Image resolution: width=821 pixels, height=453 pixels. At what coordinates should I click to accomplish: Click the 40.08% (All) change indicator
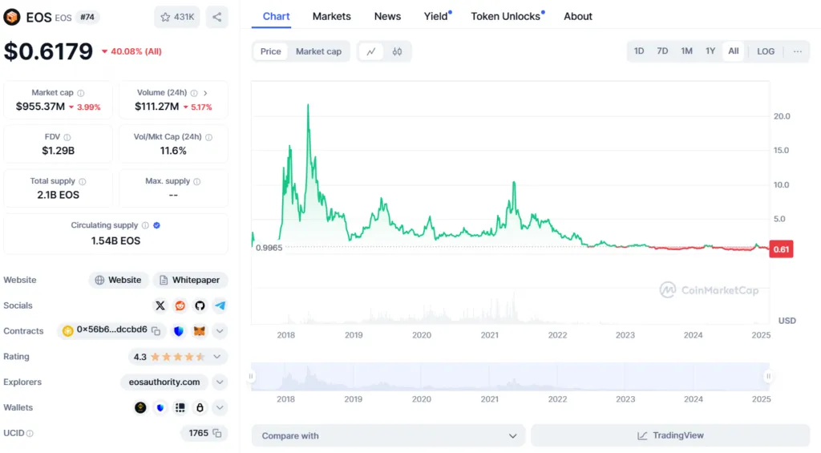[131, 51]
